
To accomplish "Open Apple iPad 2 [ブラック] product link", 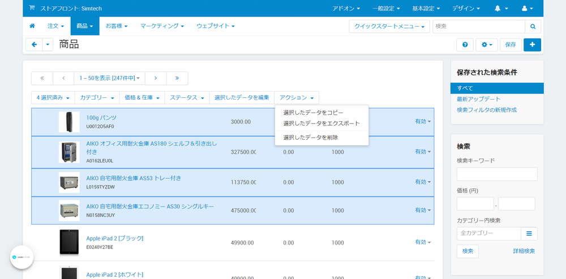I will click(x=115, y=238).
